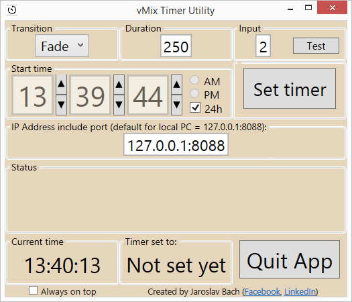Click the timer app icon in title bar
This screenshot has height=302, width=352.
coord(12,10)
